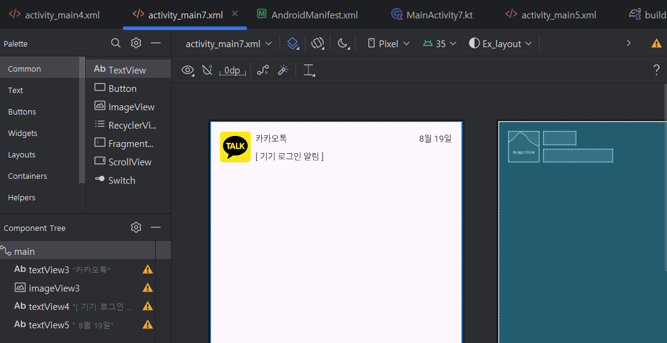Screen dimensions: 667x343
Task: Toggle view options eye icon
Action: [187, 70]
